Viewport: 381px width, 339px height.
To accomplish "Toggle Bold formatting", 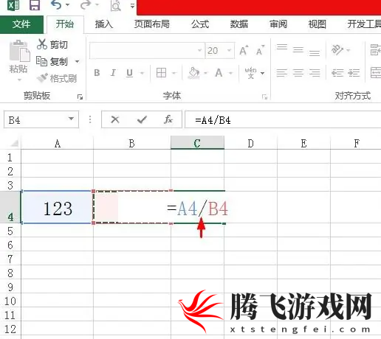I will pos(97,73).
